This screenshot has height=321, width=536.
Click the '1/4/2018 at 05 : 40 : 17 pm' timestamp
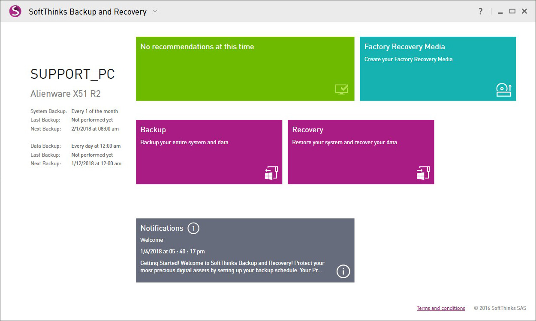(x=172, y=252)
